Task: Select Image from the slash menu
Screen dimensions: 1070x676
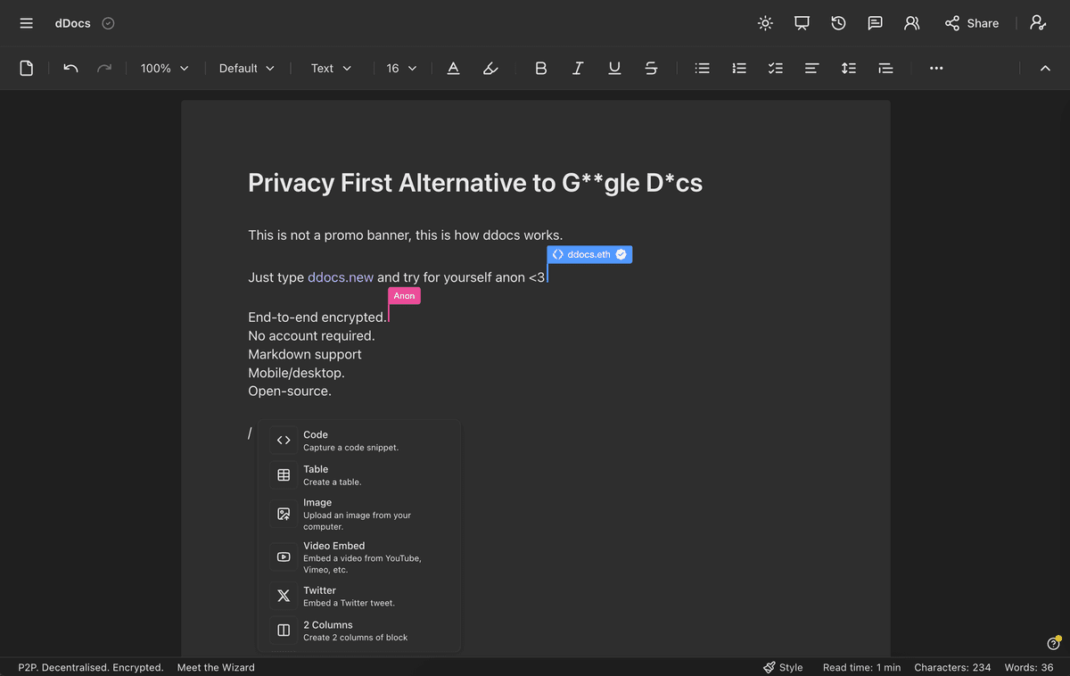Action: 359,514
